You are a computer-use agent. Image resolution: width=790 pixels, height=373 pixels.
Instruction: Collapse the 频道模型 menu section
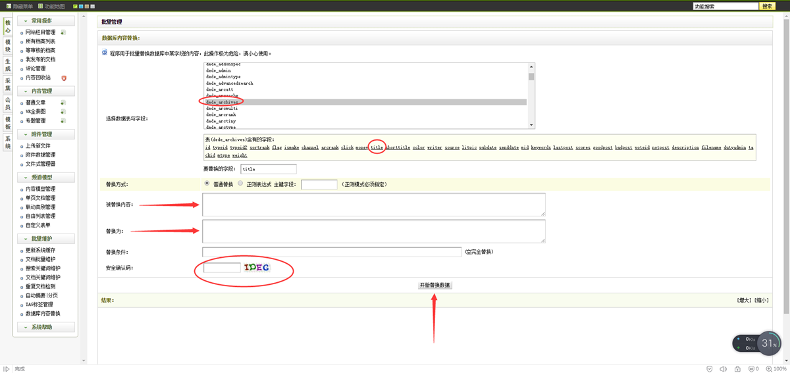click(x=46, y=178)
